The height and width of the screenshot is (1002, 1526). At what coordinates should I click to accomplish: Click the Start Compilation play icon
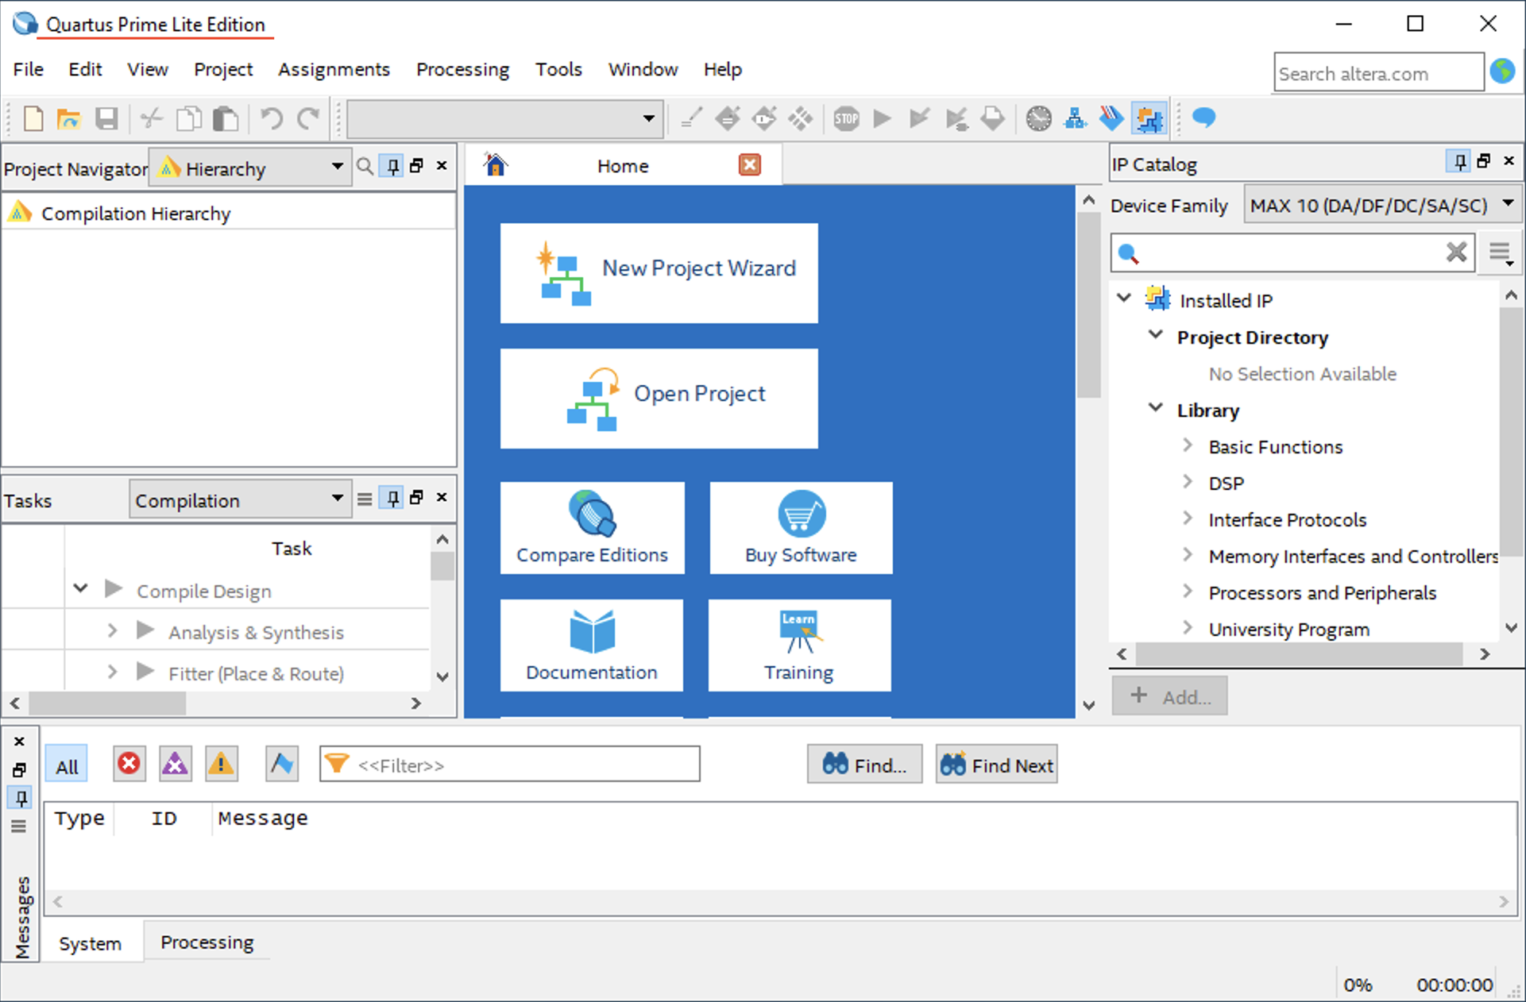[x=882, y=119]
